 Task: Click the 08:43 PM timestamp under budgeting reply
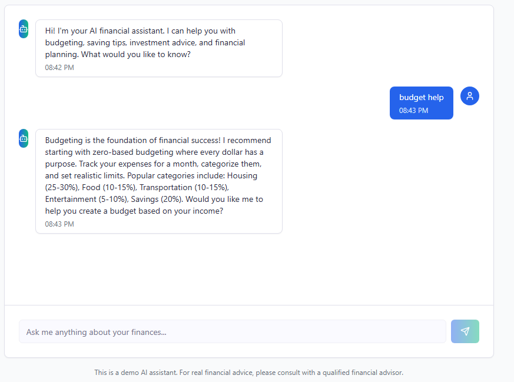[x=59, y=224]
